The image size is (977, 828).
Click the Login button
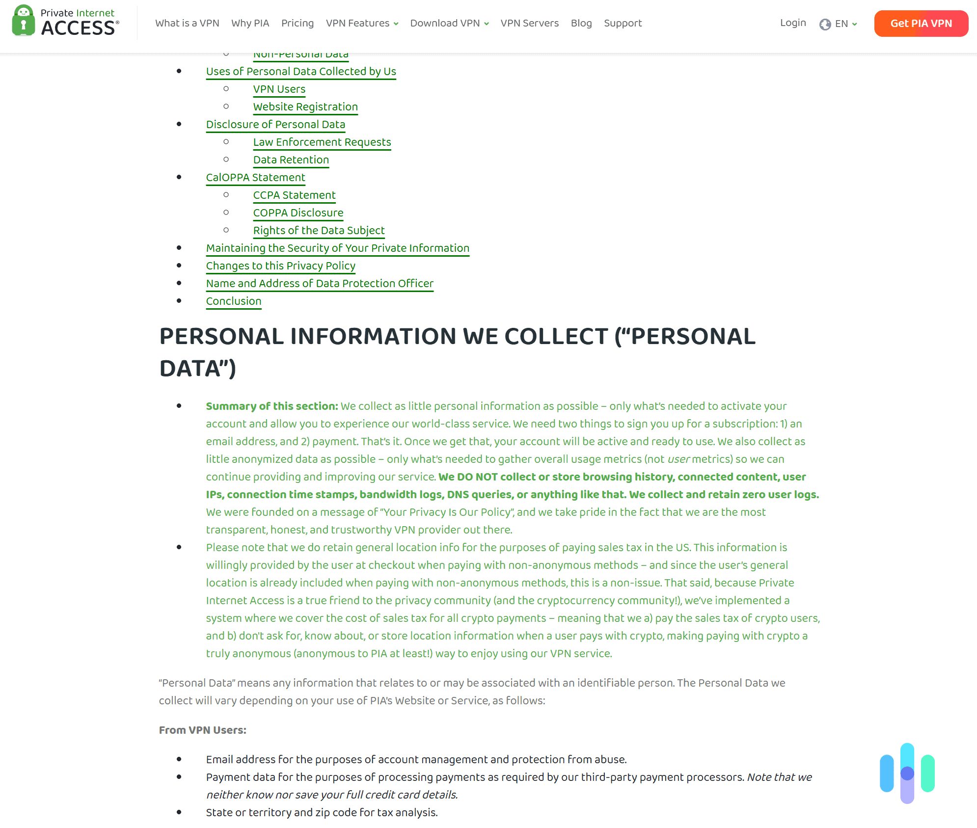pyautogui.click(x=793, y=22)
